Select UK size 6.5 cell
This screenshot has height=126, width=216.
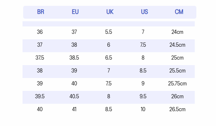coord(108,58)
